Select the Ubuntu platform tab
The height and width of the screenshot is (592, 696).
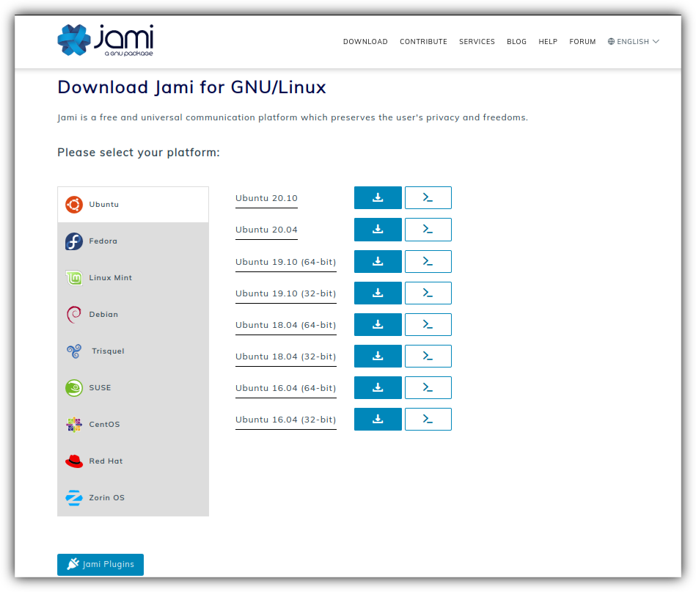(133, 204)
